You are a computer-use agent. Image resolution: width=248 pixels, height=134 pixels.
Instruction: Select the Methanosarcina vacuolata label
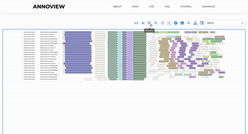click(x=48, y=64)
